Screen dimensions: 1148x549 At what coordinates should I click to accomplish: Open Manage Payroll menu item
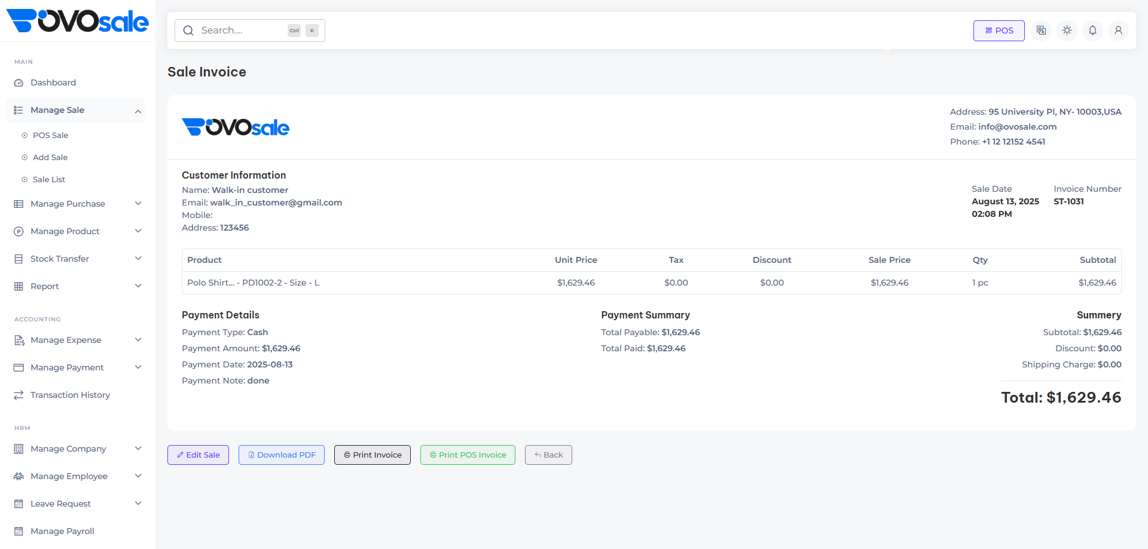click(x=62, y=532)
